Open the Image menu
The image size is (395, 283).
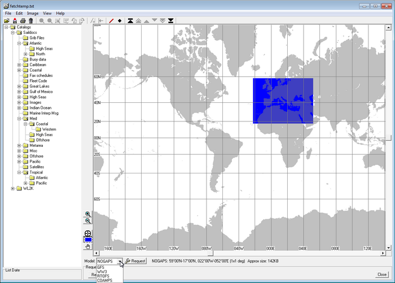[x=33, y=14]
